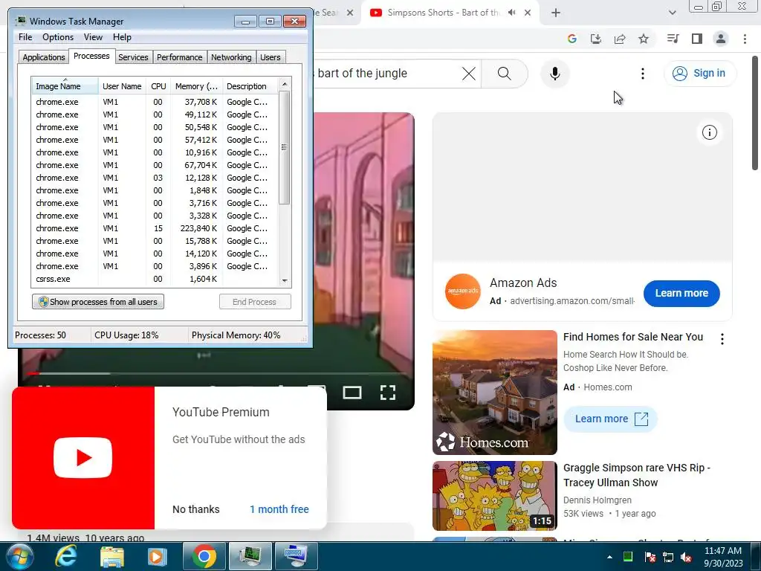Viewport: 761px width, 571px height.
Task: Start voice search with microphone icon
Action: 554,74
